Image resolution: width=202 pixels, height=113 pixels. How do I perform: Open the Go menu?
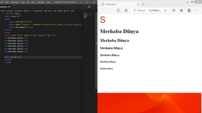tap(28, 2)
